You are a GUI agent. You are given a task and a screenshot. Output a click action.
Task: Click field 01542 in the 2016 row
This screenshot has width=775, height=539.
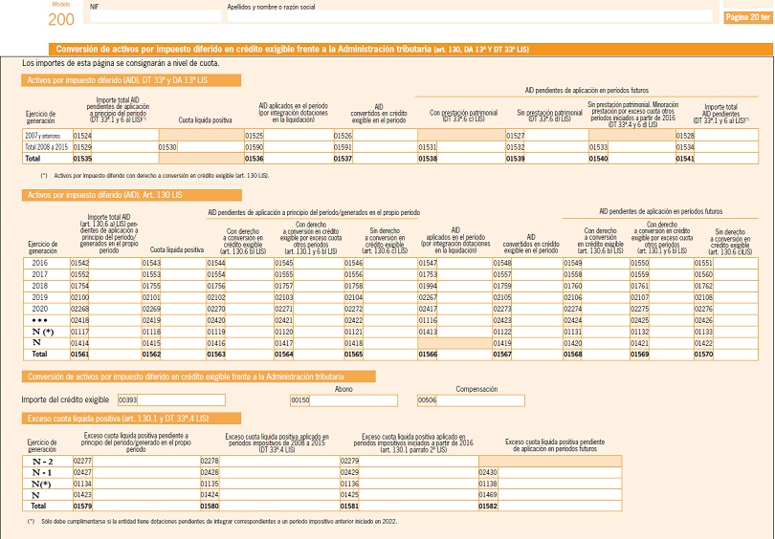click(115, 263)
